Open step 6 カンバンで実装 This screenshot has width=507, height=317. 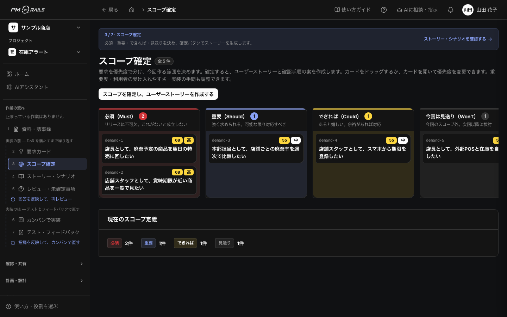[47, 220]
